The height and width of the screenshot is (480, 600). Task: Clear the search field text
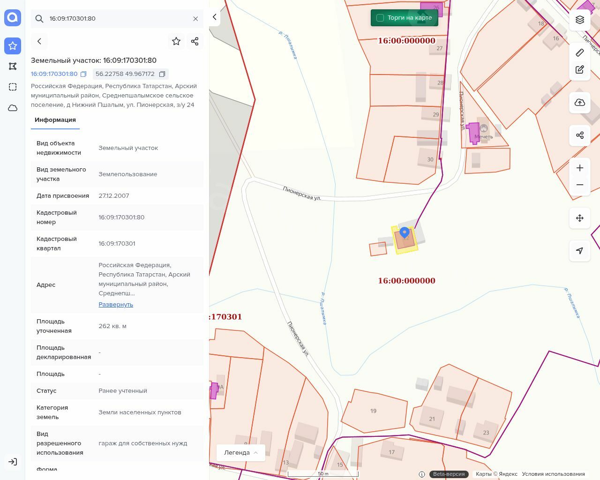click(x=195, y=19)
